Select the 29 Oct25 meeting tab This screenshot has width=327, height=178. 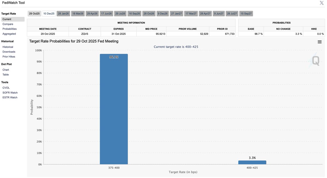coord(34,13)
